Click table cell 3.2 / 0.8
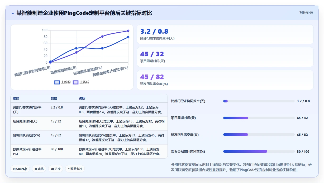Image resolution: width=324 pixels, height=183 pixels. [x=57, y=107]
